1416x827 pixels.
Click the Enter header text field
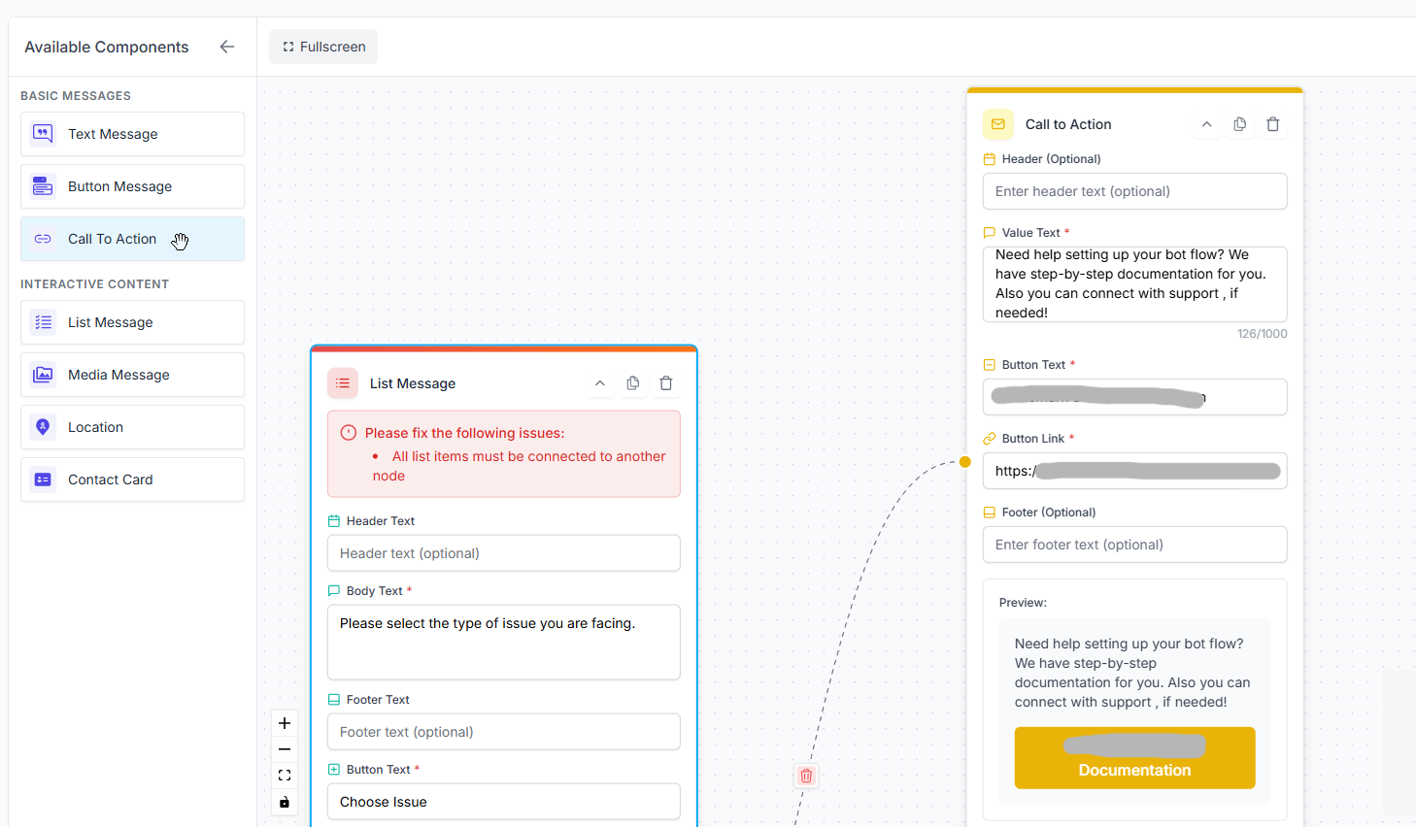[1134, 191]
